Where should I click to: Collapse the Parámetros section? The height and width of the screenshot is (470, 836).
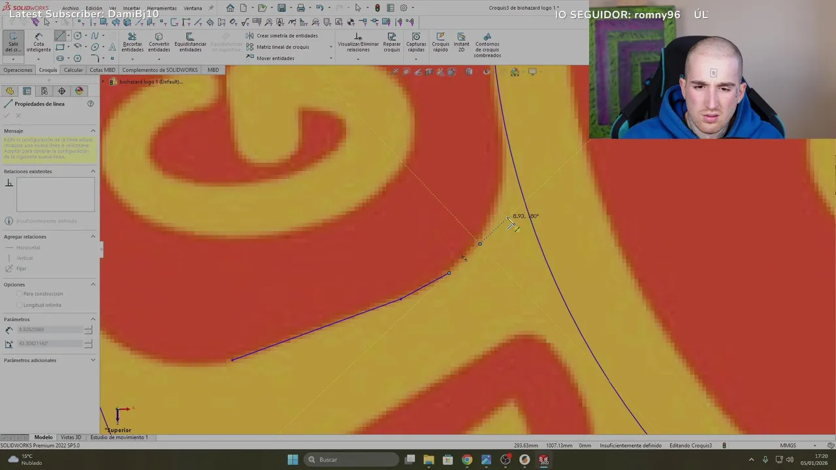pyautogui.click(x=93, y=319)
